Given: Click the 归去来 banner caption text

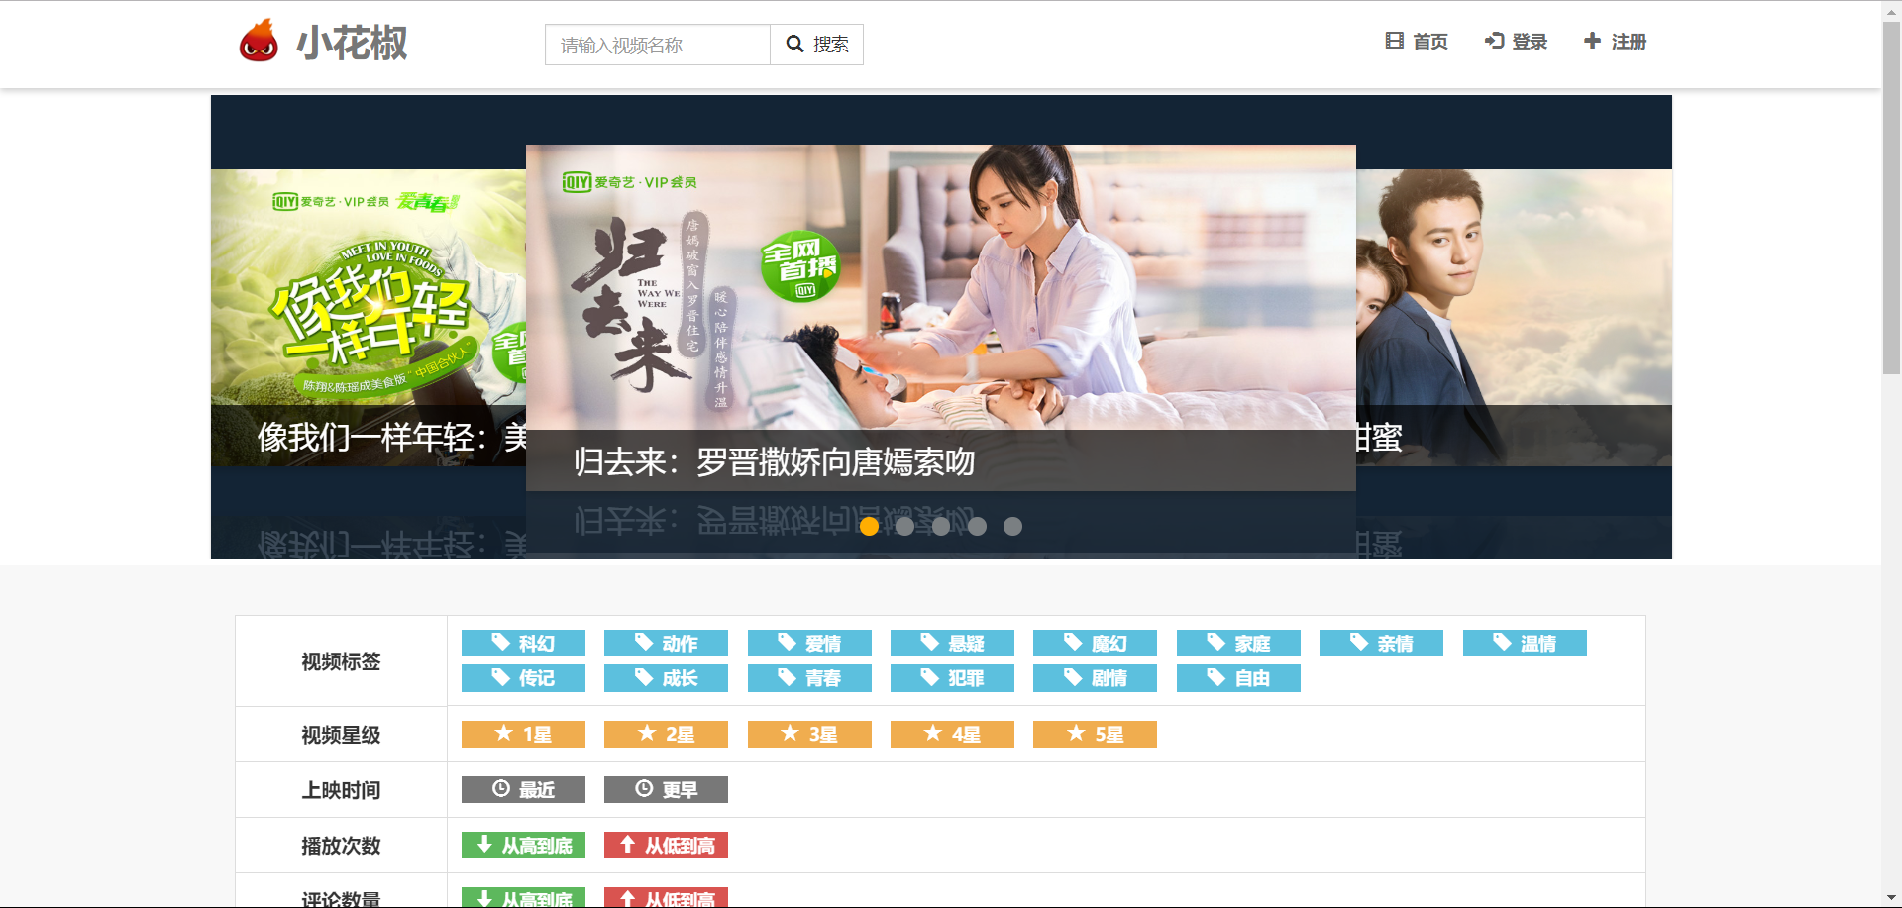Looking at the screenshot, I should point(774,461).
